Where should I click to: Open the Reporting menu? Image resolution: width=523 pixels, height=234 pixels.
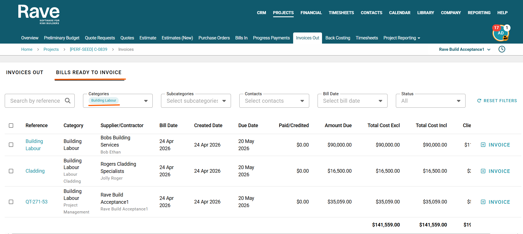click(x=479, y=13)
